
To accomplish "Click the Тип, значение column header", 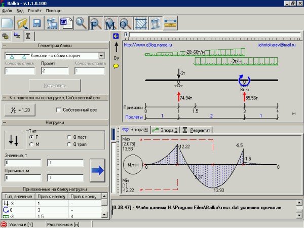I will coord(18,197).
